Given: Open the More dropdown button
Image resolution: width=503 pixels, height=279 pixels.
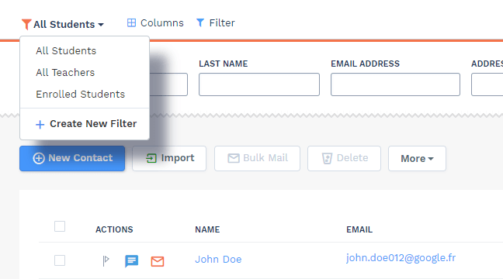Looking at the screenshot, I should click(417, 159).
